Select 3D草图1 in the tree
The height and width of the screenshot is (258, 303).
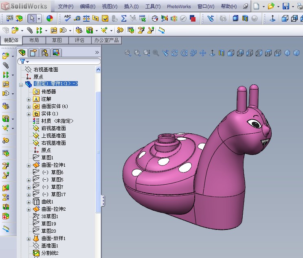(x=50, y=216)
